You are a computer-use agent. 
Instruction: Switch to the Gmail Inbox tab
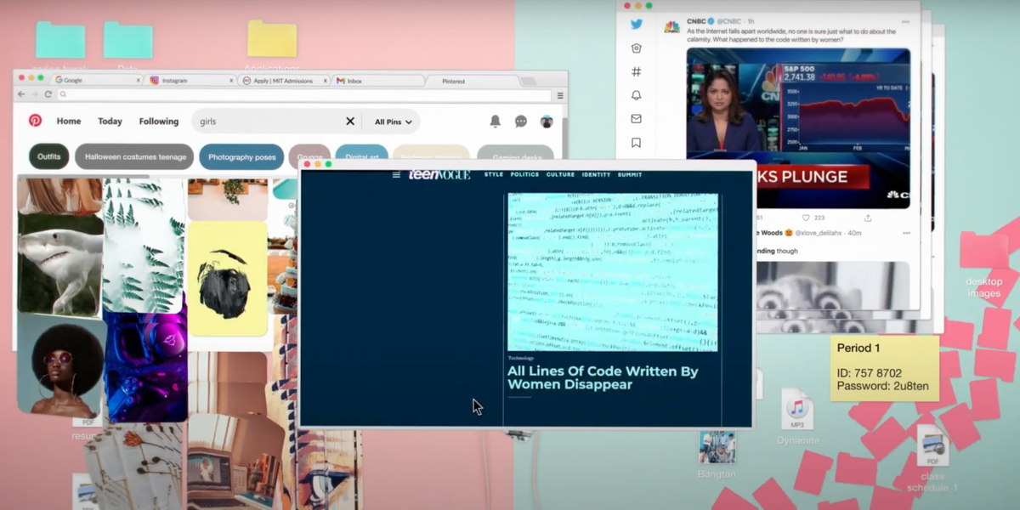pyautogui.click(x=377, y=80)
